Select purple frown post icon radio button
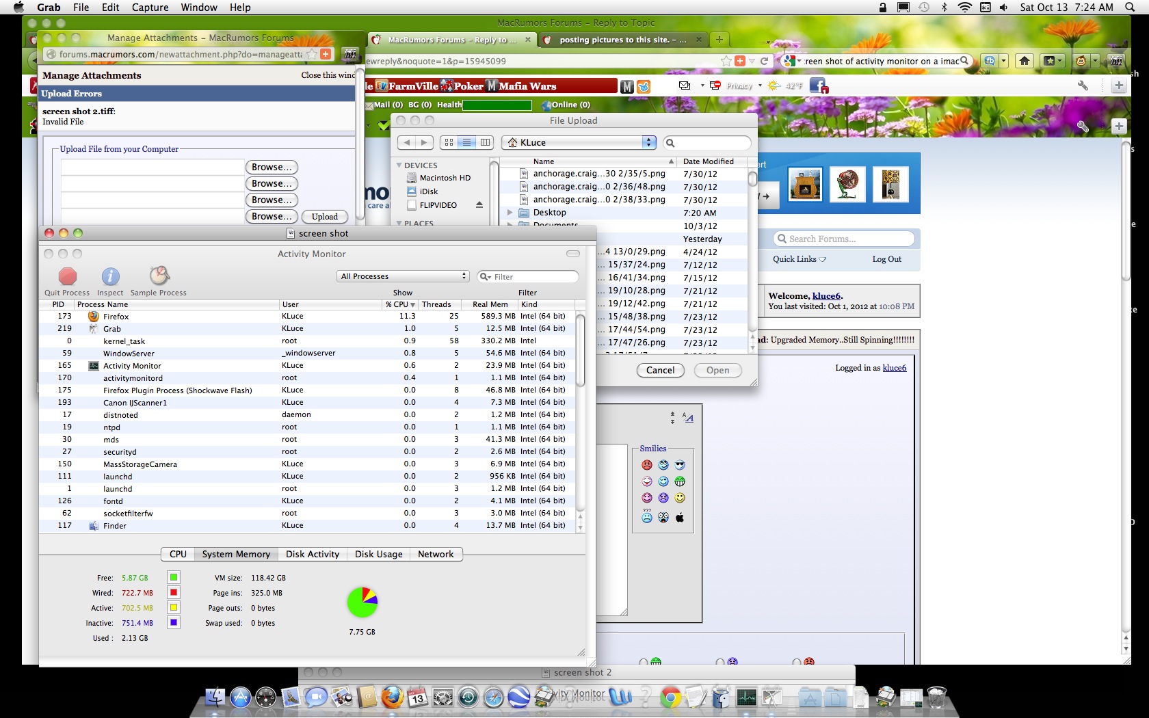The height and width of the screenshot is (718, 1149). (x=720, y=663)
